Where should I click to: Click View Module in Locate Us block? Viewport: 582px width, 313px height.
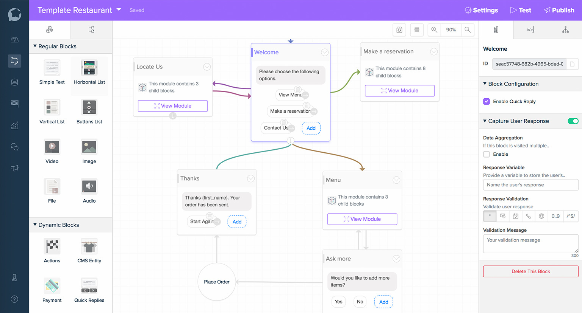(x=173, y=106)
